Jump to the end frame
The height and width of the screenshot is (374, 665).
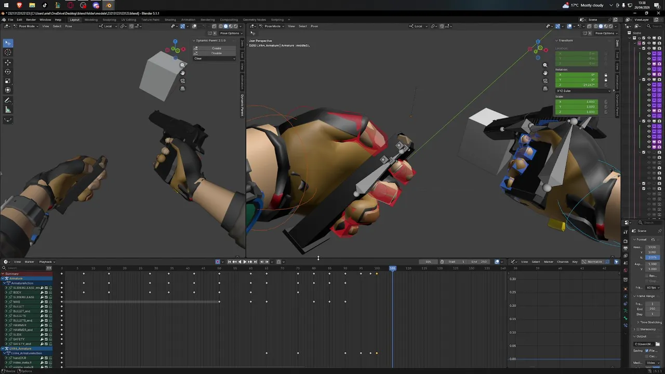(255, 262)
